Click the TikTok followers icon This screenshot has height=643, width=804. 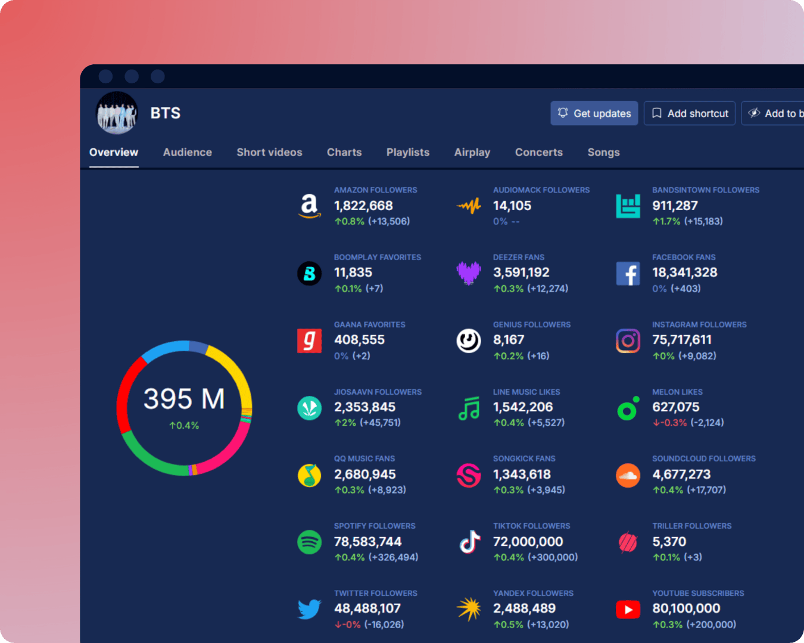coord(469,542)
